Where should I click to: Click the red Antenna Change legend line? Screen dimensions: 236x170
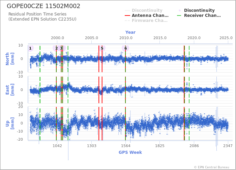[x=127, y=16]
